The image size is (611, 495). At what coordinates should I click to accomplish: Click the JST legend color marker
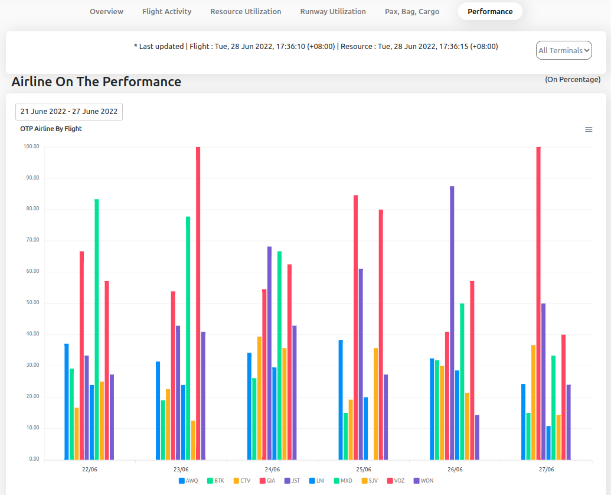tap(287, 481)
